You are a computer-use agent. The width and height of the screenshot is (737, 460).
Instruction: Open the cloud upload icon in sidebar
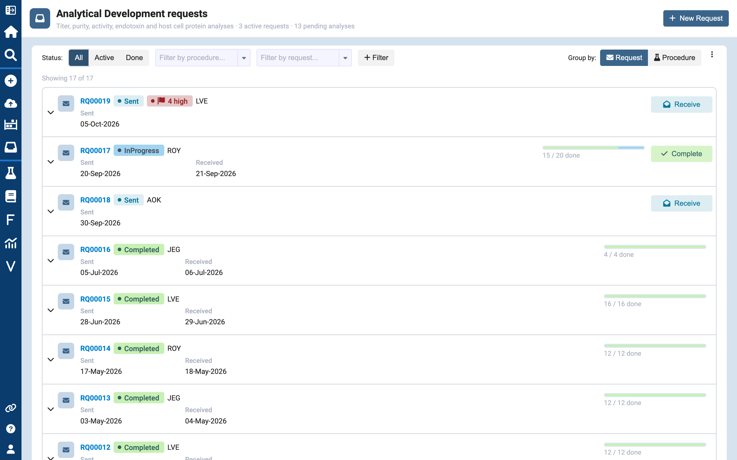(11, 103)
